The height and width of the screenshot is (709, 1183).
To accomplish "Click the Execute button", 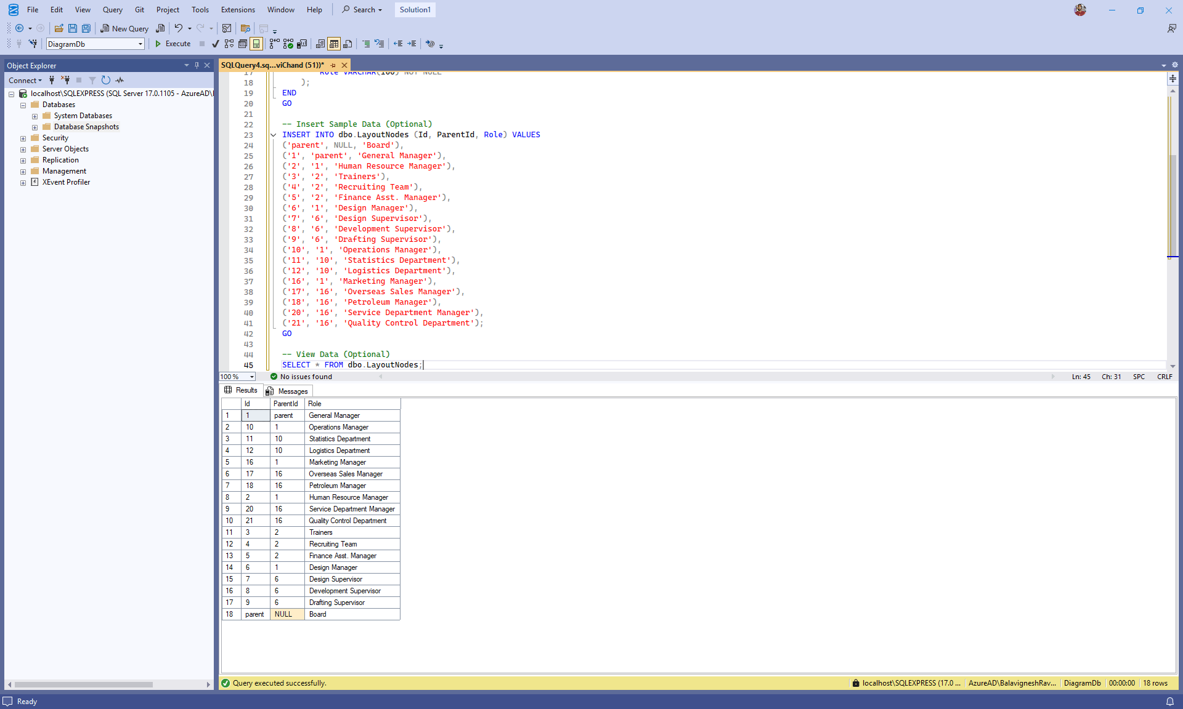I will 173,44.
